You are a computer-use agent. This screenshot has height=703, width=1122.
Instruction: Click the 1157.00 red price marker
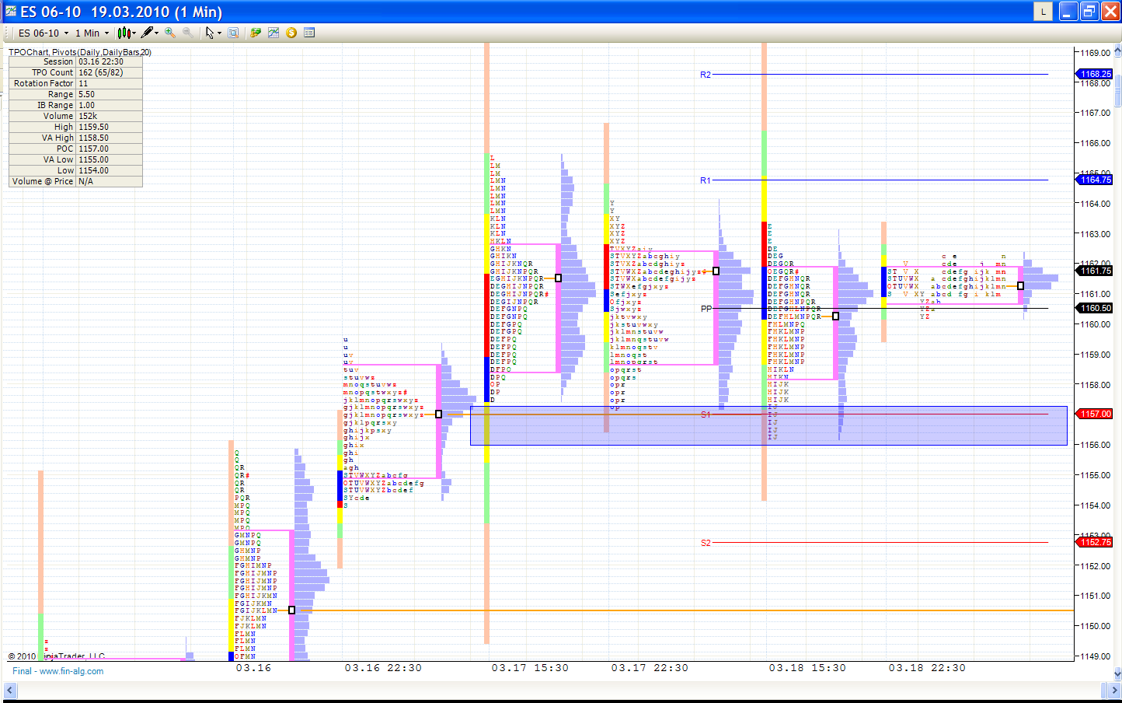point(1095,414)
